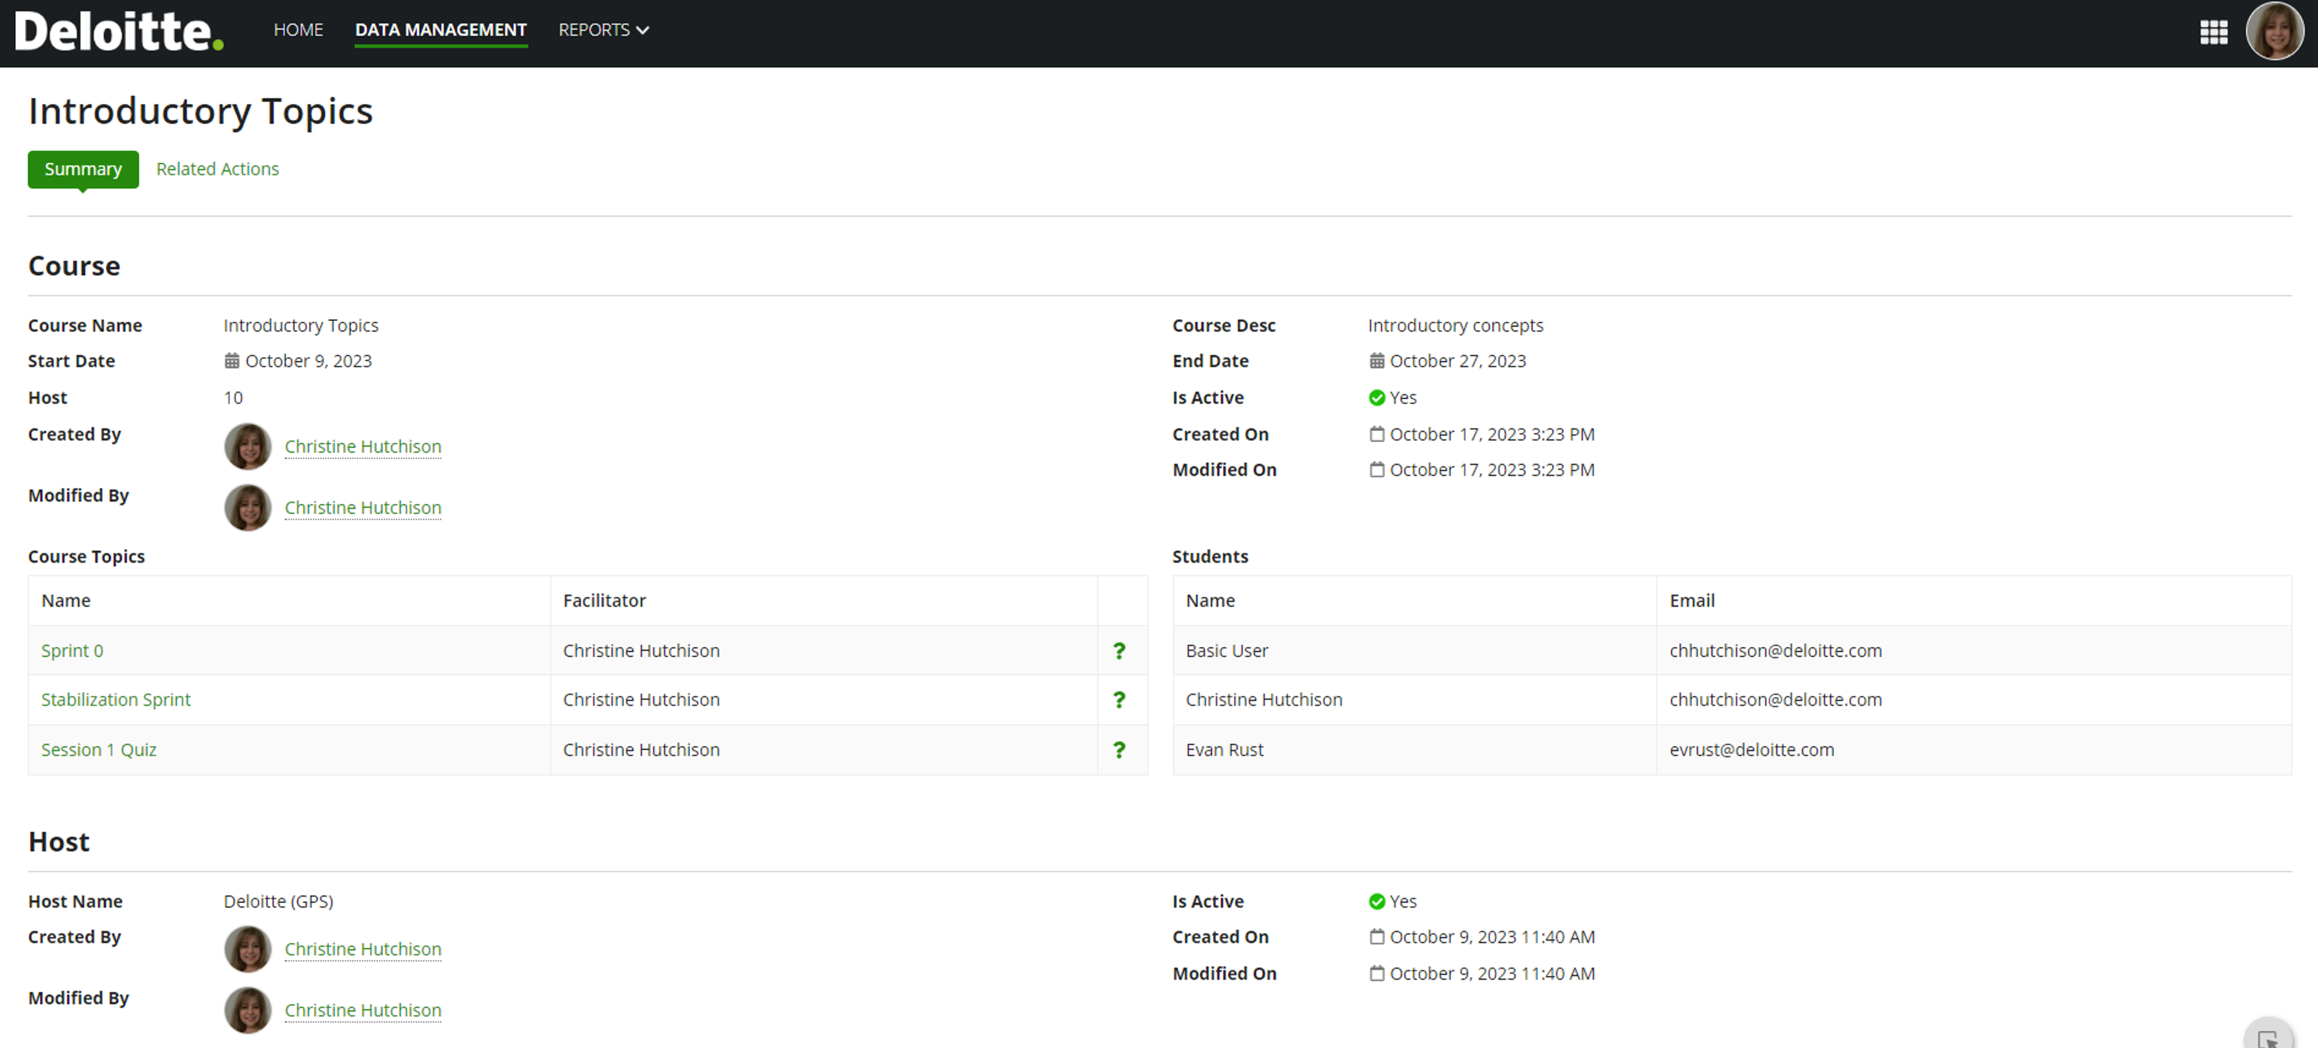Click the Course section heading
The image size is (2318, 1048).
tap(74, 266)
